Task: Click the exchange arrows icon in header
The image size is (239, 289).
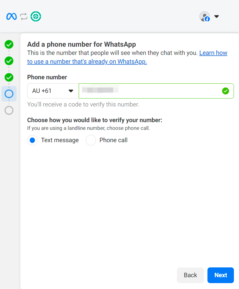Action: (24, 16)
